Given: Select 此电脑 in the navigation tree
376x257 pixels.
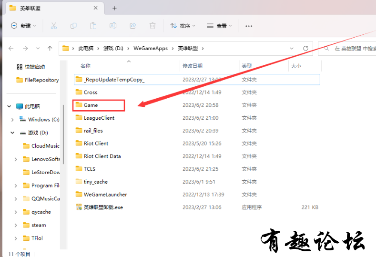Looking at the screenshot, I should (x=28, y=106).
